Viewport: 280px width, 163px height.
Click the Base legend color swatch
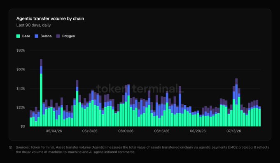[x=18, y=36]
